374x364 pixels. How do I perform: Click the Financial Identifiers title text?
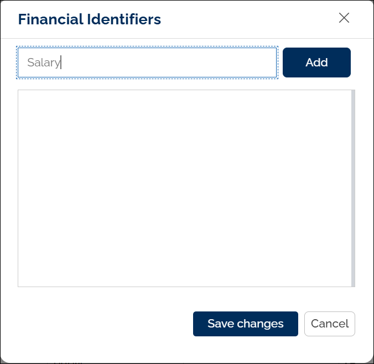90,19
